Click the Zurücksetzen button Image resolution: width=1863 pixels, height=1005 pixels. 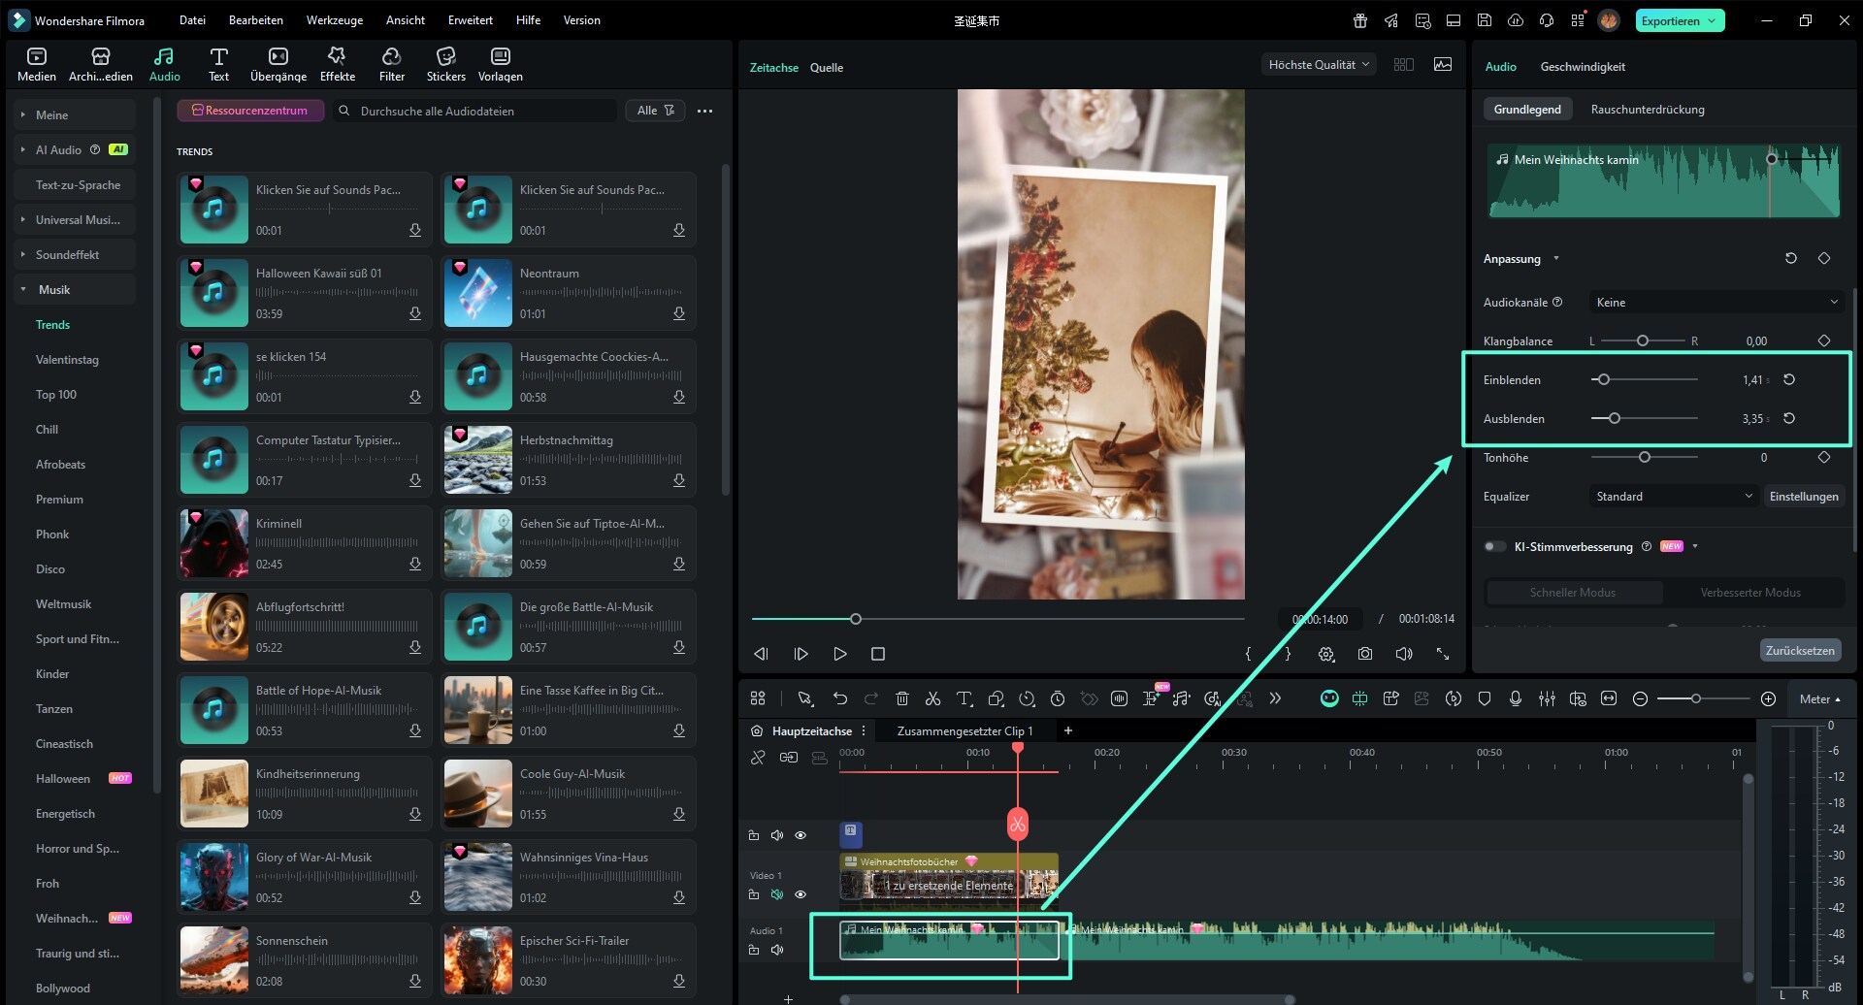[1799, 650]
